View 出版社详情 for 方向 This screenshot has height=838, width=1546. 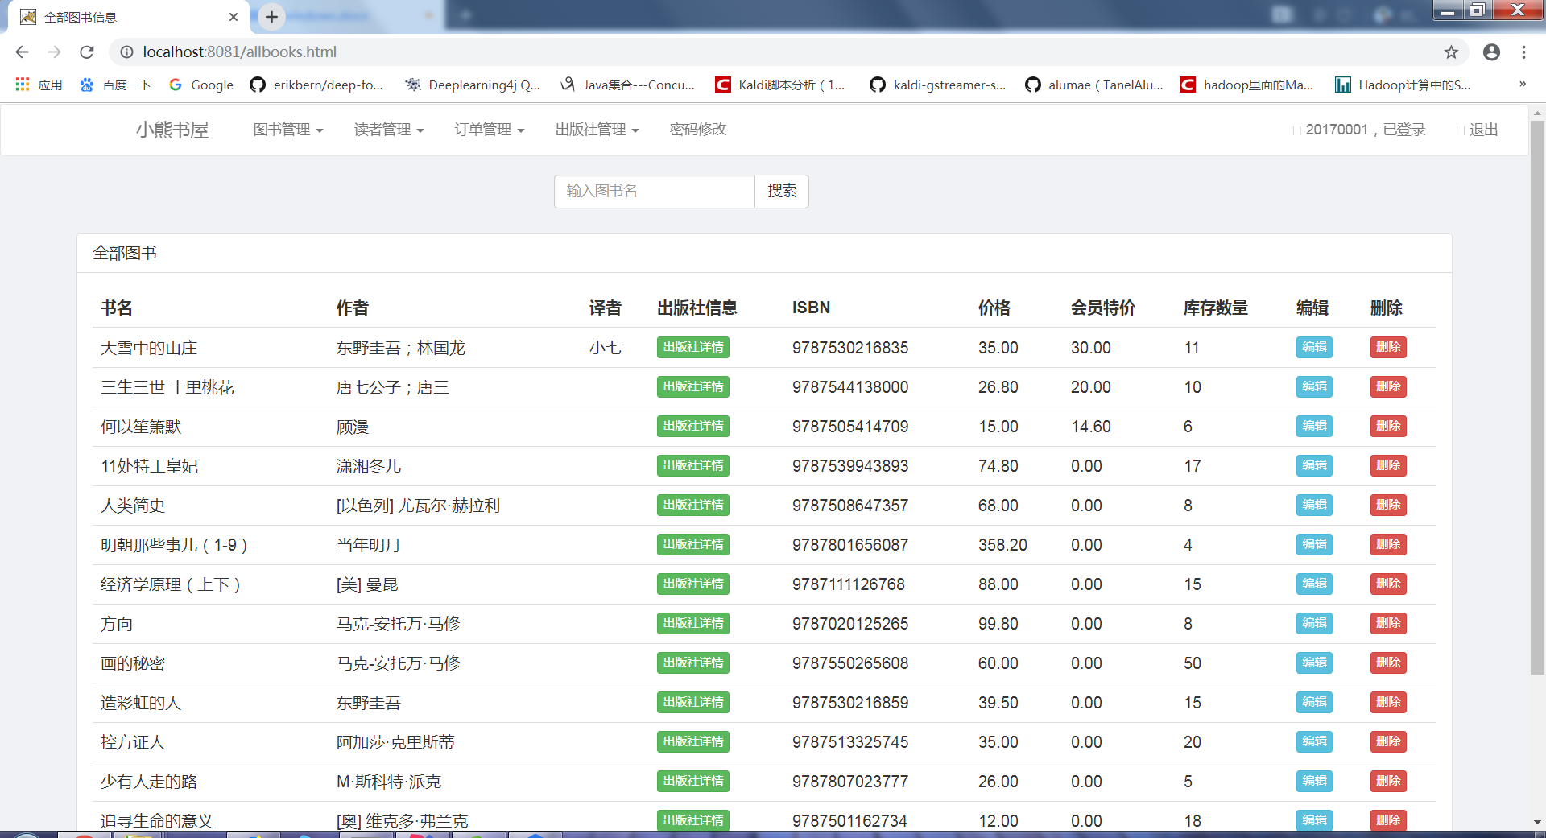[x=693, y=623]
